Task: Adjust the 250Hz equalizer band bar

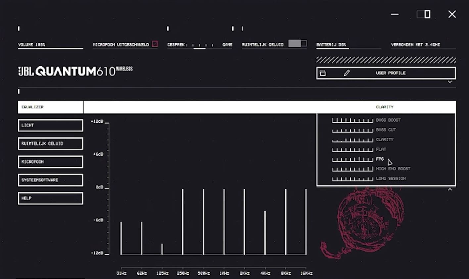Action: click(x=183, y=222)
